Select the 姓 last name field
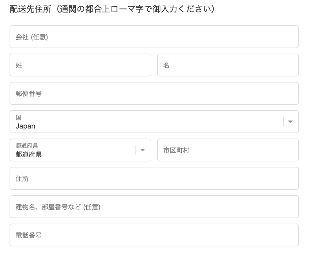 pyautogui.click(x=80, y=65)
